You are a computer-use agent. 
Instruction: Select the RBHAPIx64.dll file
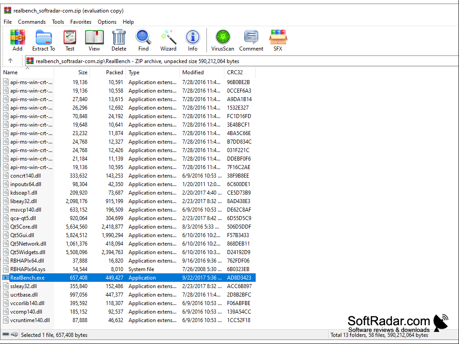pyautogui.click(x=27, y=261)
